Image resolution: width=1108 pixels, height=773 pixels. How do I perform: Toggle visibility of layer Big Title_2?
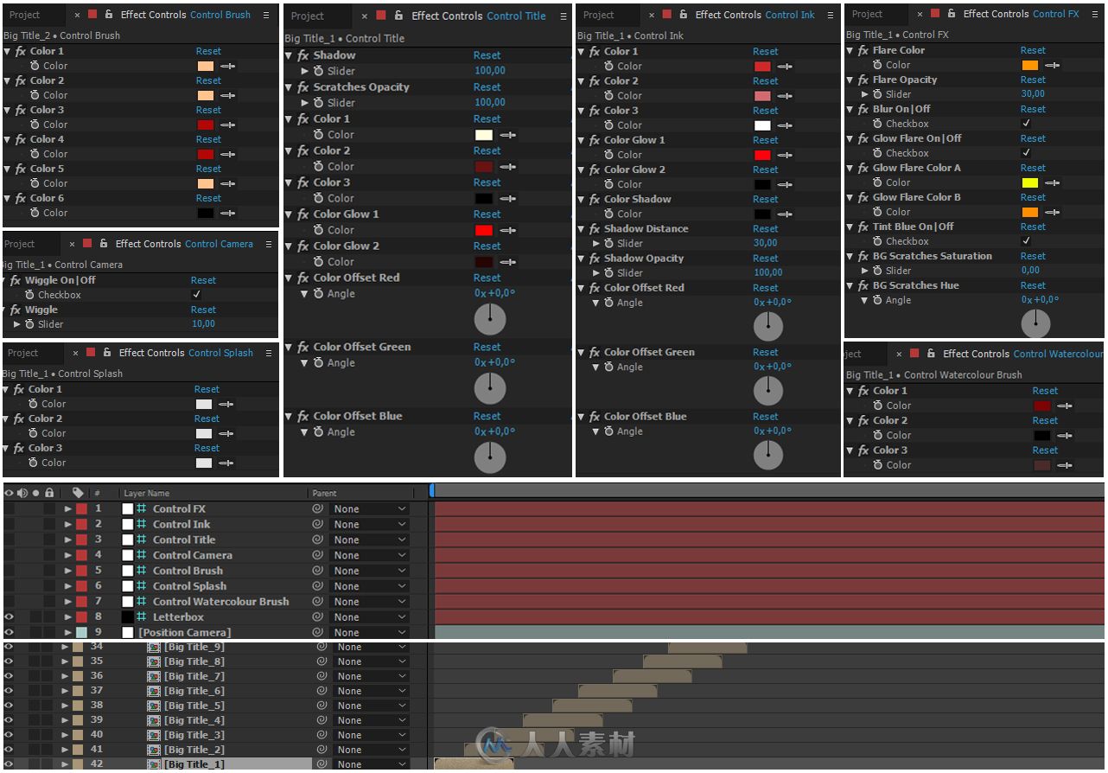[x=9, y=750]
